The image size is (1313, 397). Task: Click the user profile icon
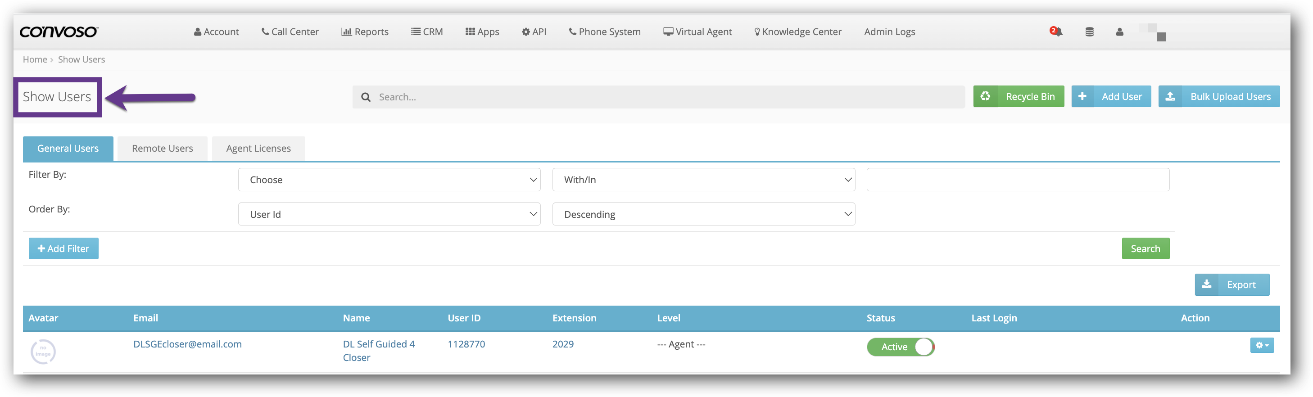[x=1119, y=32]
